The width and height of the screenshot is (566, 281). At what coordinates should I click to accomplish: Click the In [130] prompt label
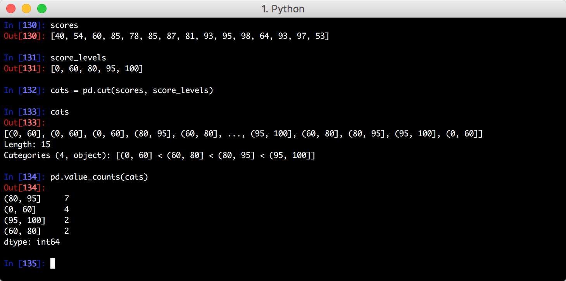click(x=24, y=25)
